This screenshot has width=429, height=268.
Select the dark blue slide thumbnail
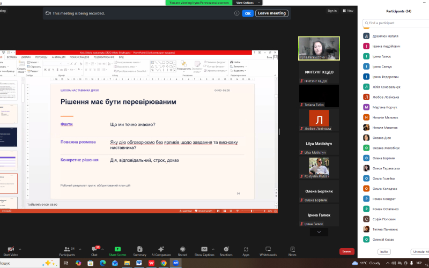coord(9,137)
